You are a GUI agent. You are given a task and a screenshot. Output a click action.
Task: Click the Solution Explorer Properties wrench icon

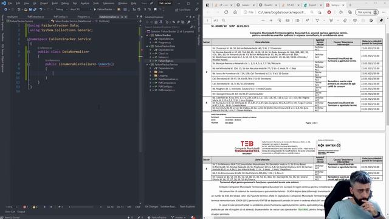[x=189, y=22]
